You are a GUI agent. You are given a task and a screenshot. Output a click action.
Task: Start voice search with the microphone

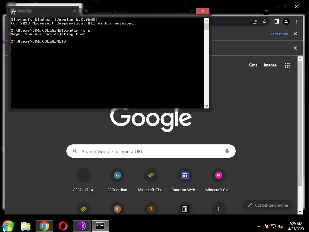click(x=227, y=151)
